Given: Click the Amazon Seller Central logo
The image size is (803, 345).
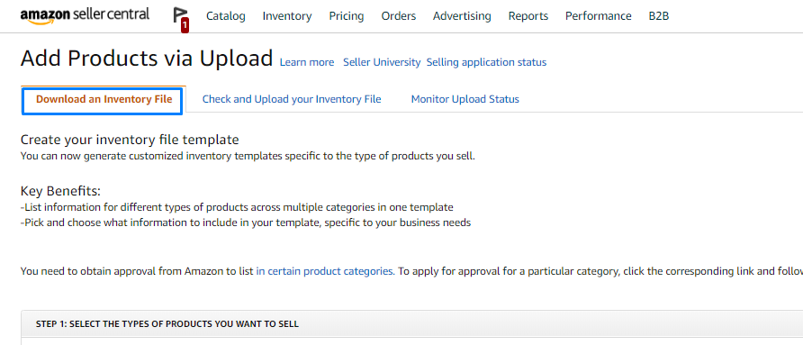Looking at the screenshot, I should point(85,15).
